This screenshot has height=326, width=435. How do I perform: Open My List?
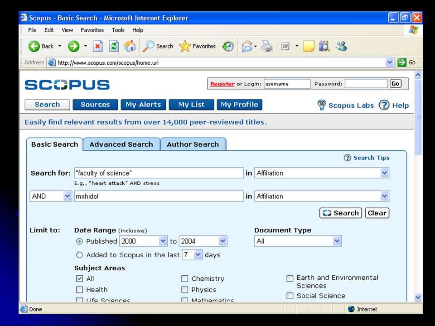click(191, 105)
